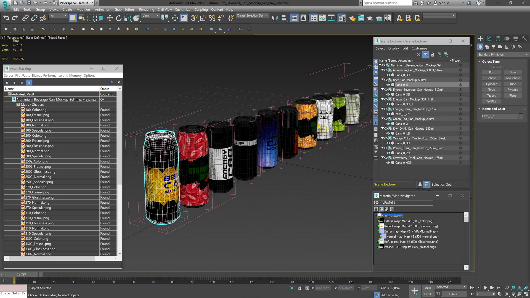Screen dimensions: 530x298
Task: Open the Modifiers menu
Action: (x=83, y=9)
